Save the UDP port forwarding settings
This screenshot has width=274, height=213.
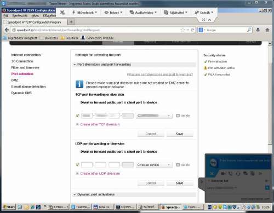point(180,183)
